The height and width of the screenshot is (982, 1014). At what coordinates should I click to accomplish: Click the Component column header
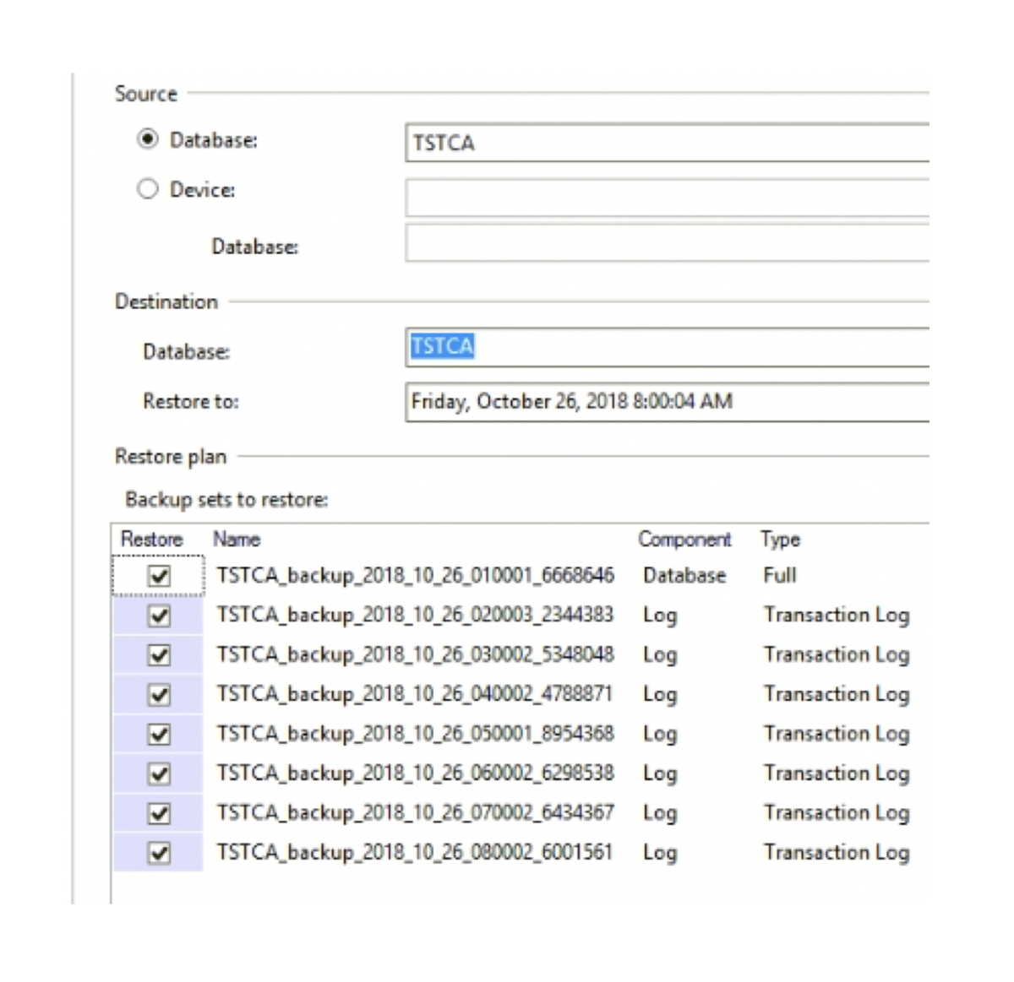click(x=684, y=540)
